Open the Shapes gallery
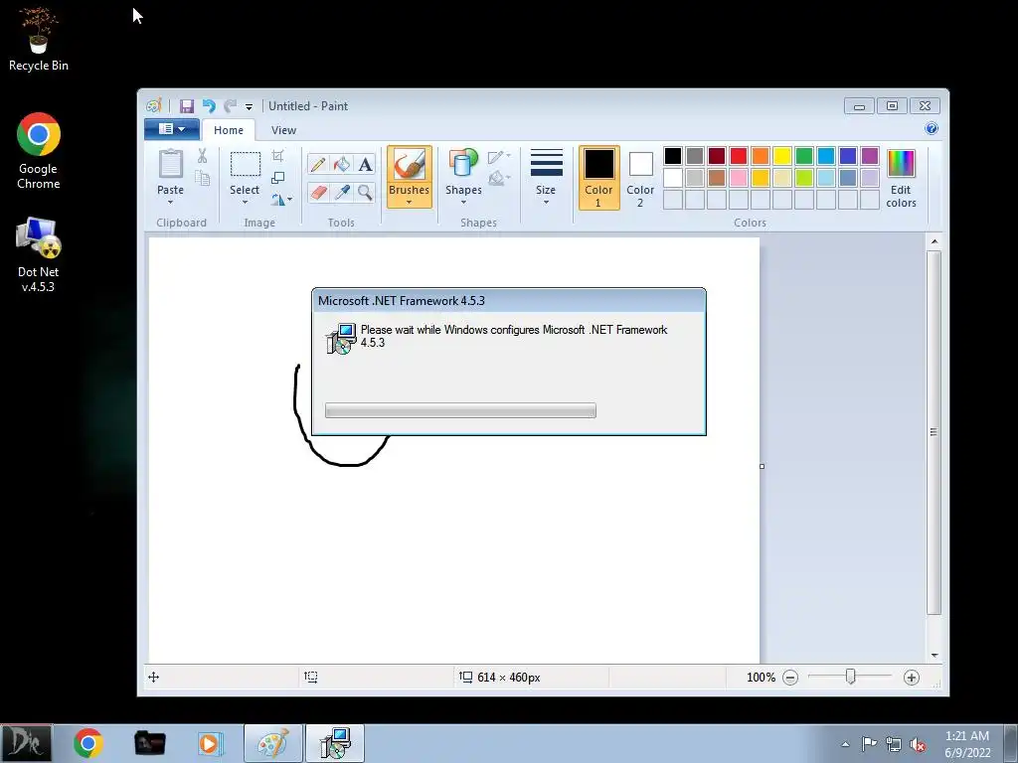Screen dimensions: 1018x763 click(463, 175)
